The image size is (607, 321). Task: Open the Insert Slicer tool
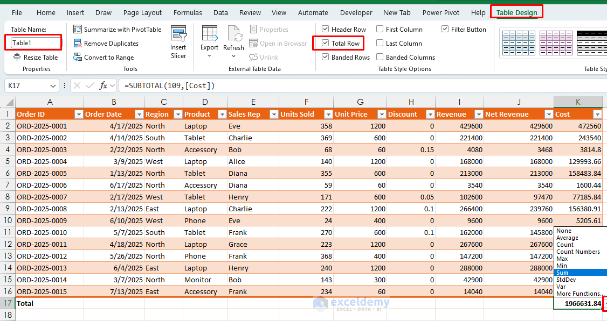(x=178, y=42)
